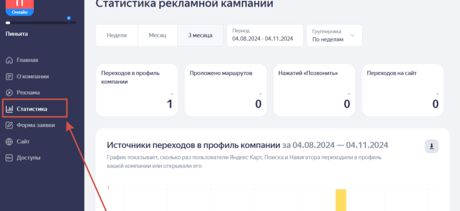Expand the Группировка dropdown
The image size is (460, 211).
(334, 35)
